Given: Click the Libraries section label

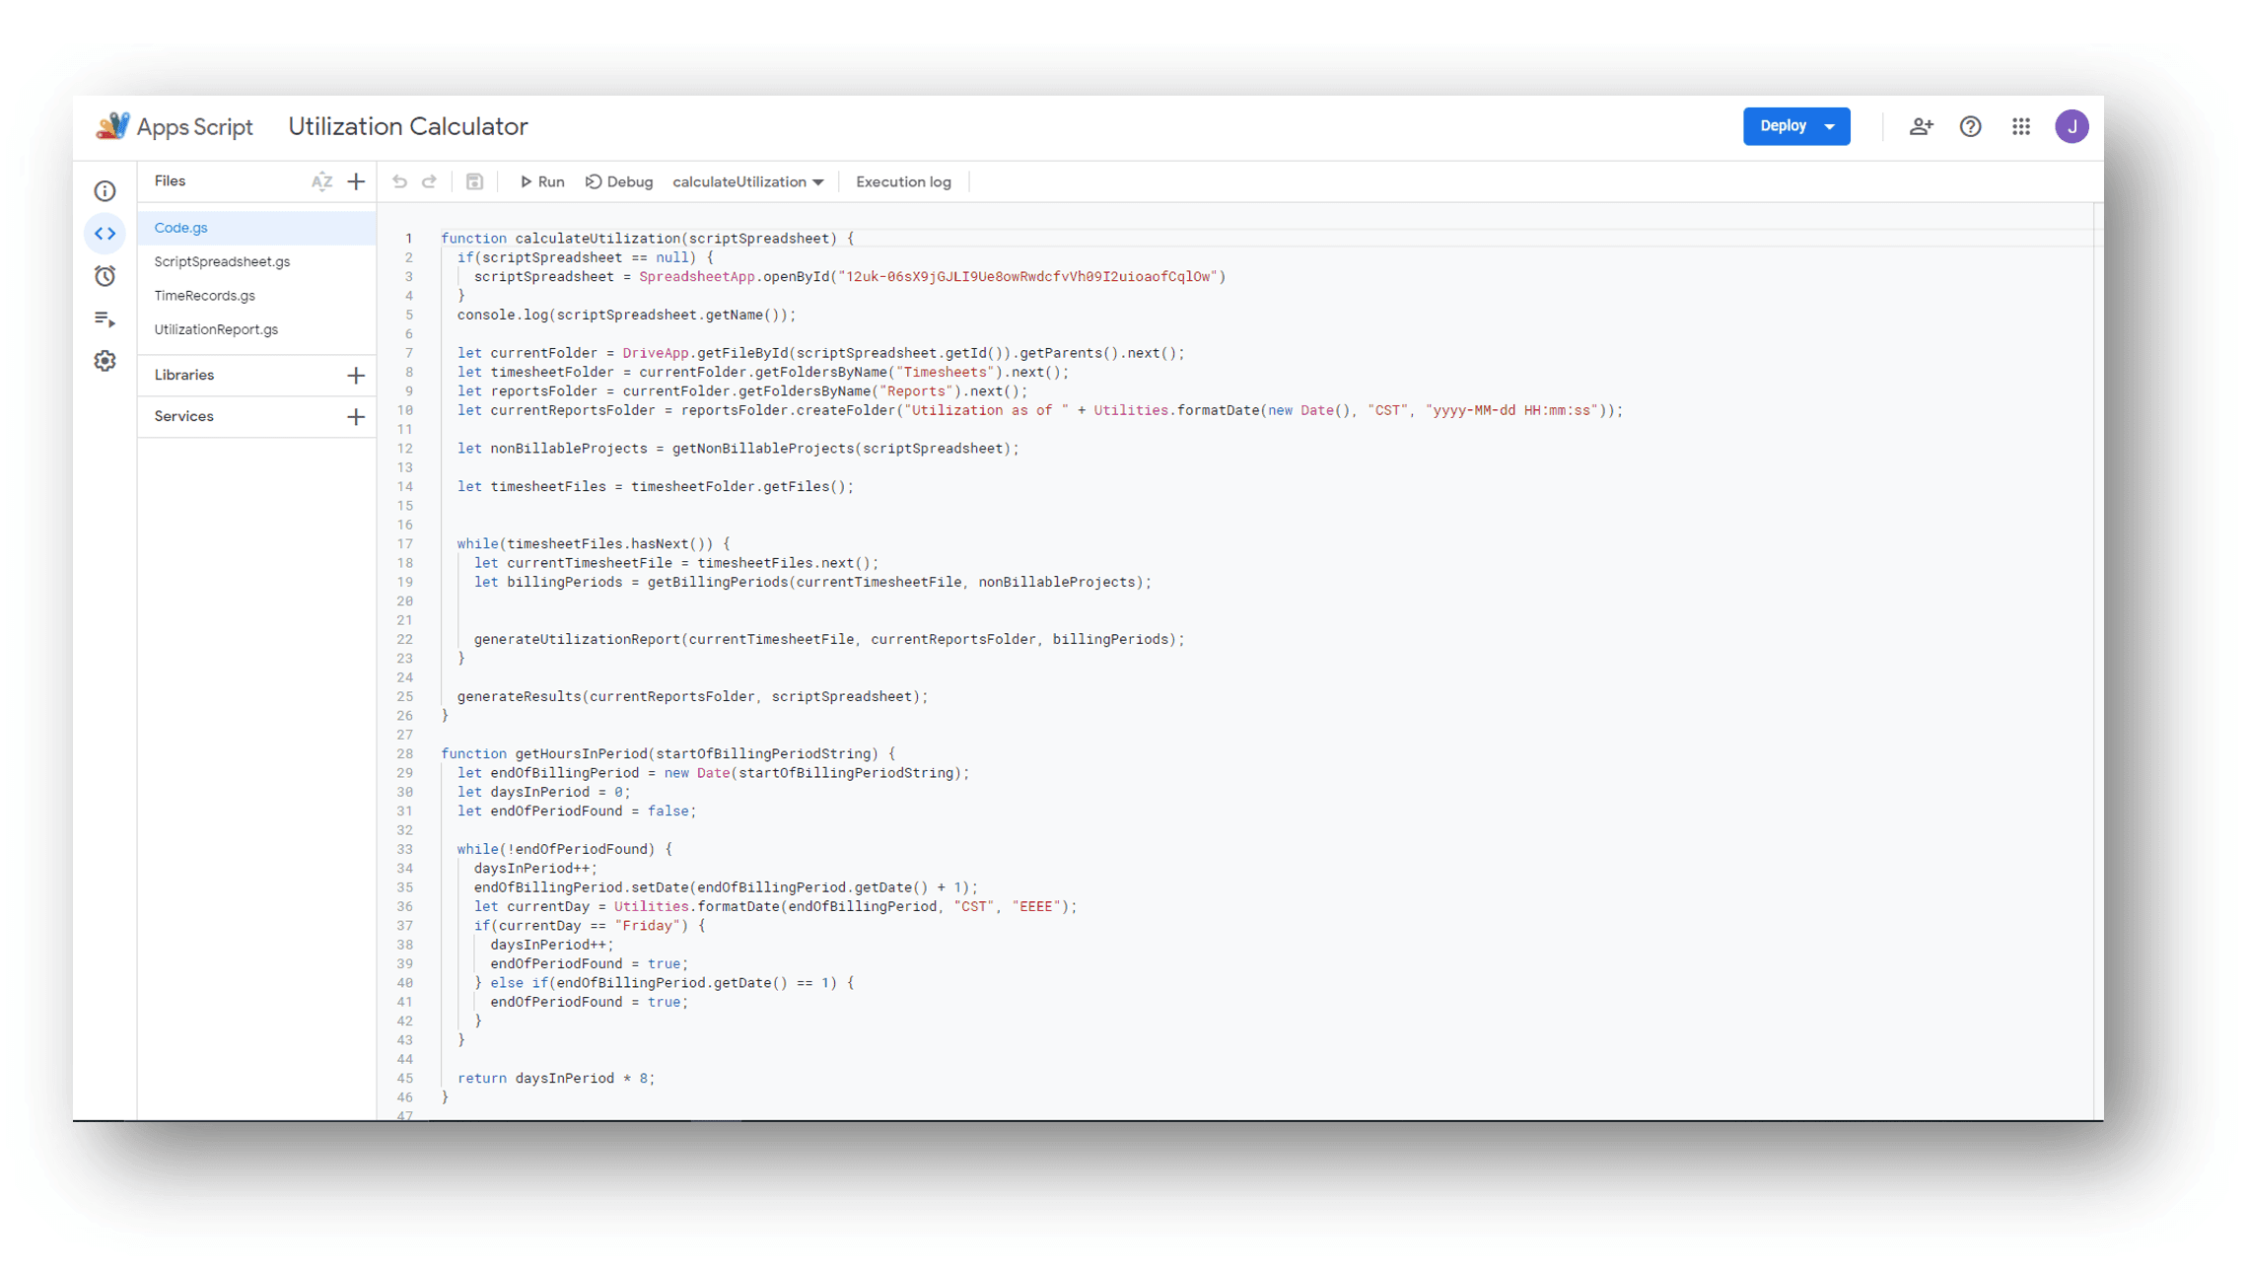Looking at the screenshot, I should tap(184, 376).
